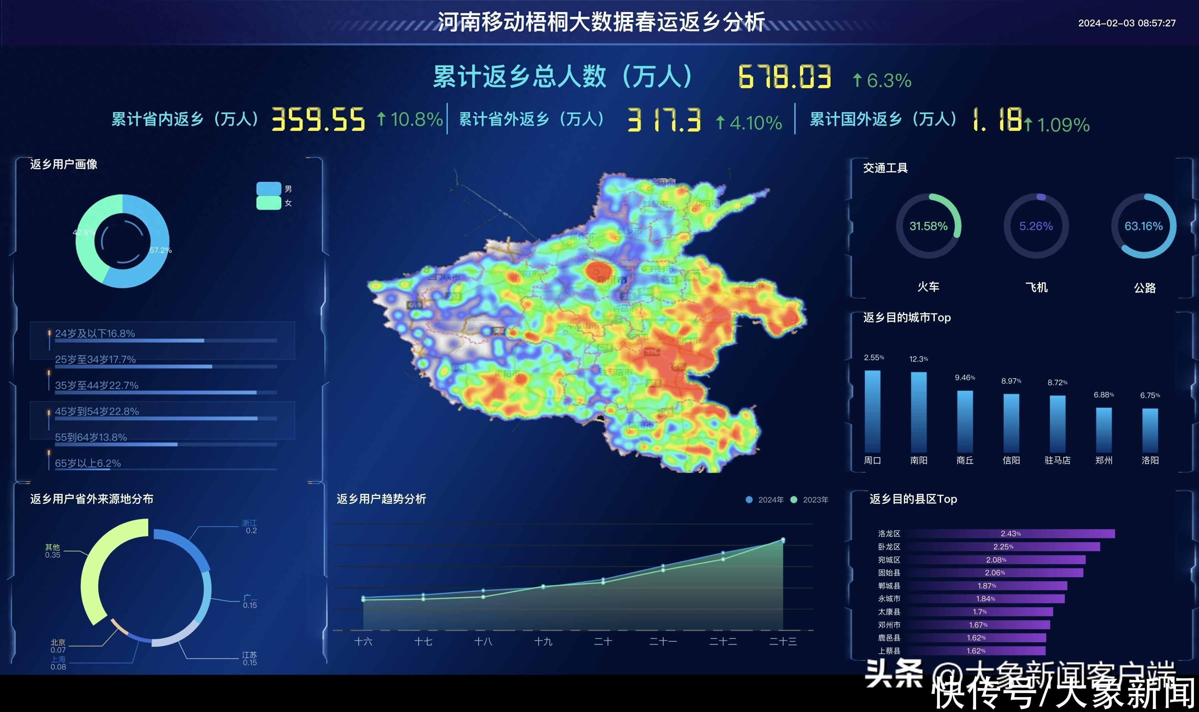Click the 洛阳 6.75% city bar

(1150, 430)
